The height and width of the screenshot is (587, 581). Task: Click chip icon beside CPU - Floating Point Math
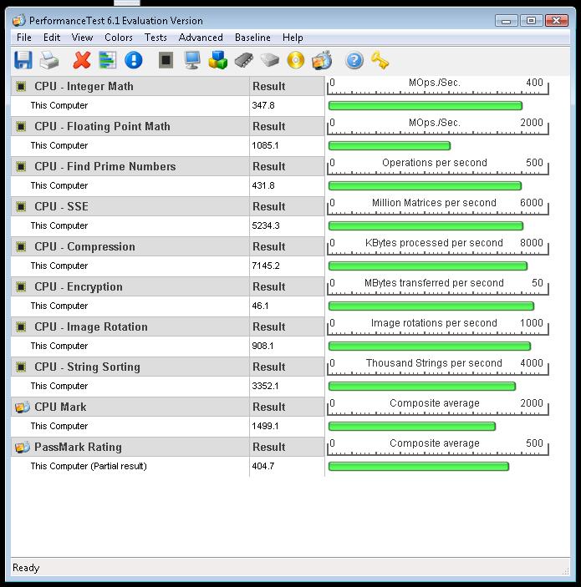point(21,126)
